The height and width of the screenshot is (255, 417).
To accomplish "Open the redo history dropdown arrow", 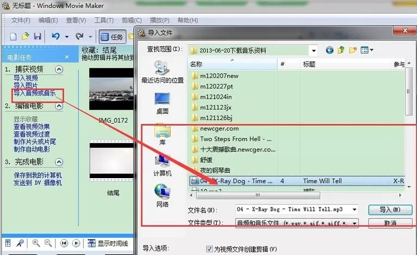I will tap(91, 37).
